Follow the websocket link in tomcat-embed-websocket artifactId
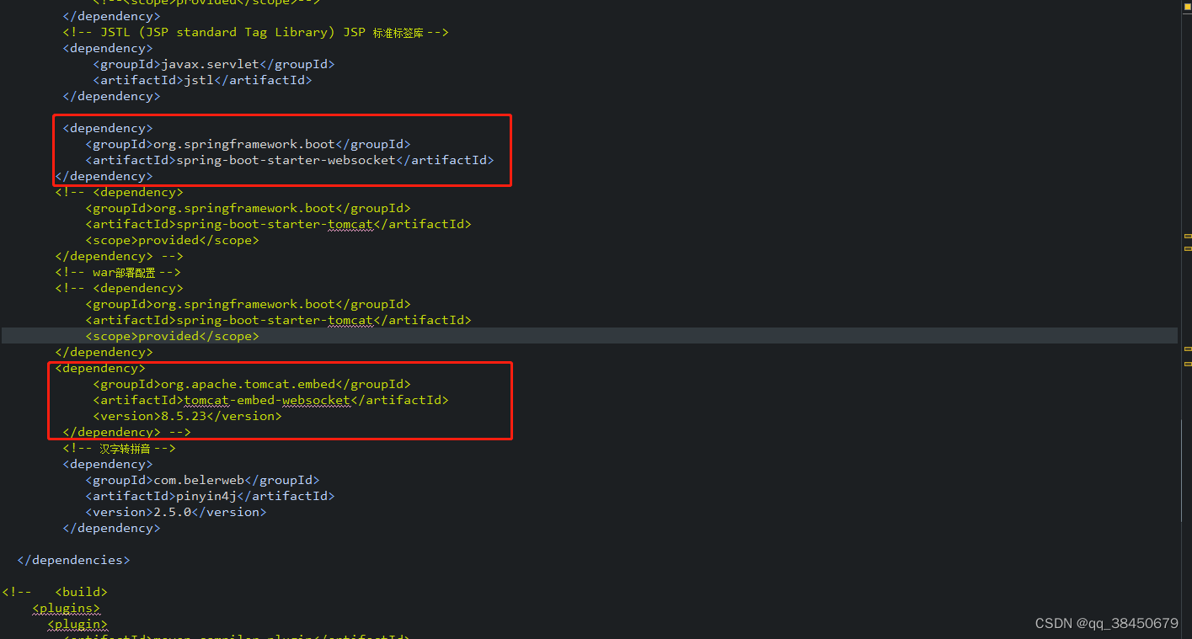 pos(316,400)
